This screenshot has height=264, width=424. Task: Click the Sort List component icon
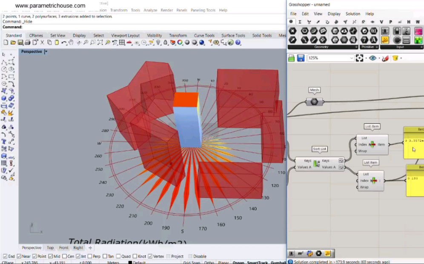316,164
